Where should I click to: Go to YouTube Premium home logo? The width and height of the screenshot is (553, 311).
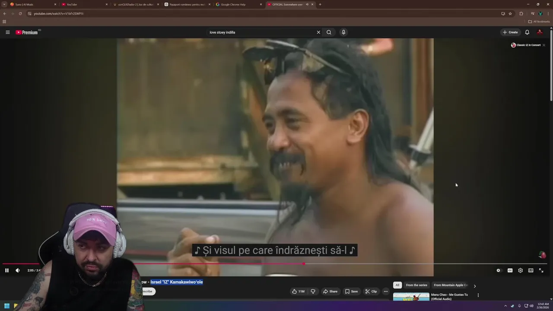(27, 32)
